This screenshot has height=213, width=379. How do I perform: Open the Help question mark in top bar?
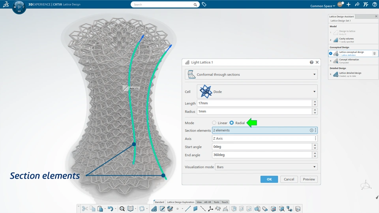coord(374,4)
